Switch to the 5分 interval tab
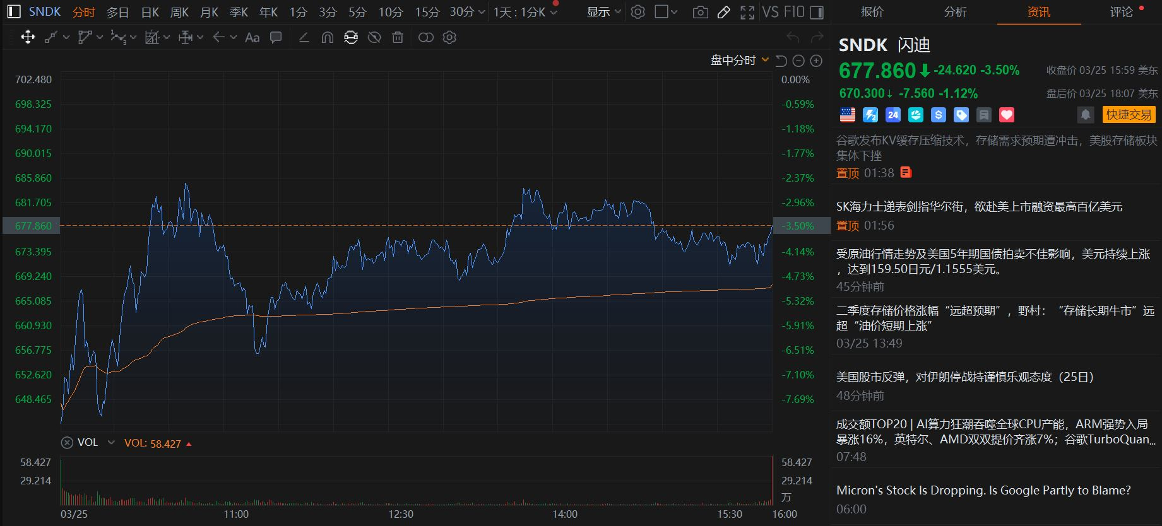 pyautogui.click(x=357, y=12)
